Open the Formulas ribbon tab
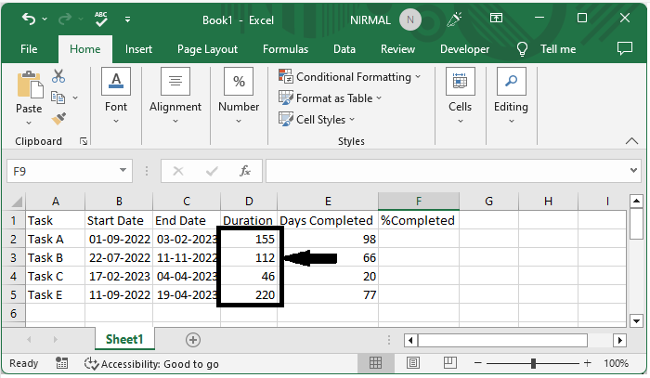650x378 pixels. [x=285, y=49]
